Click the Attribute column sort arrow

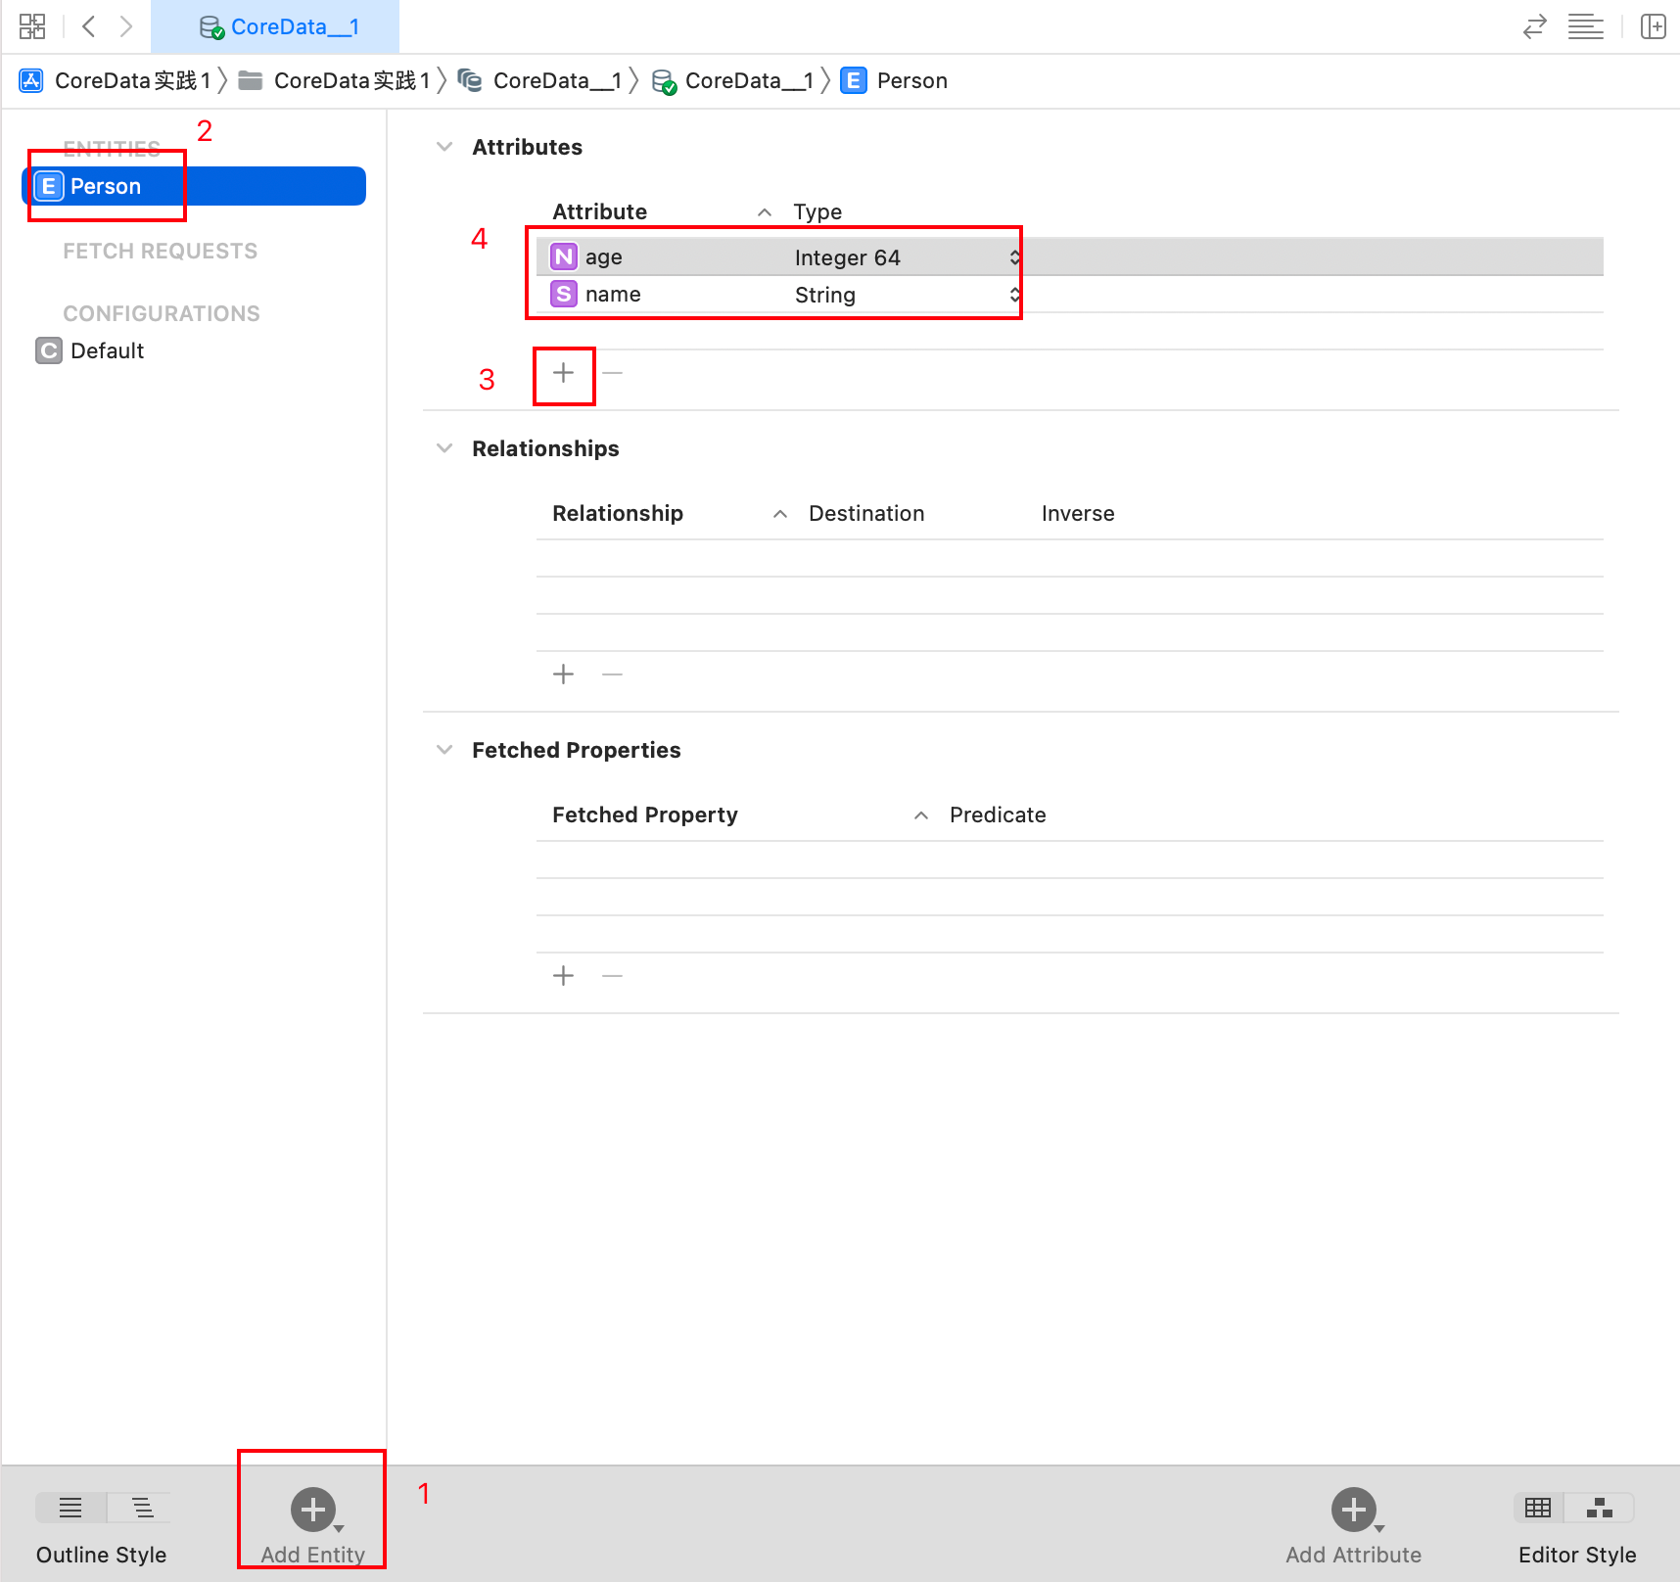click(x=765, y=212)
